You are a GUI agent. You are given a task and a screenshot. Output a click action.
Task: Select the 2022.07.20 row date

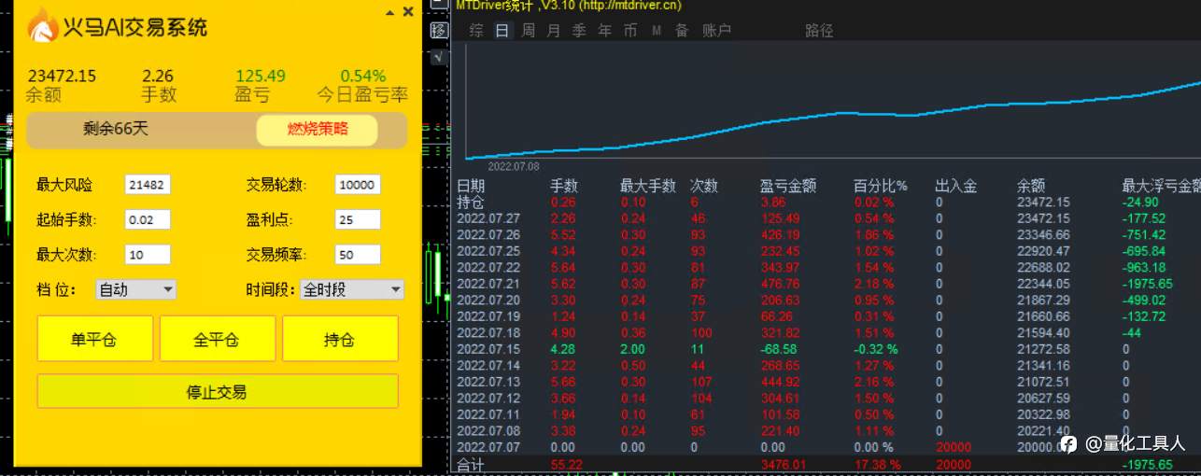pos(487,300)
